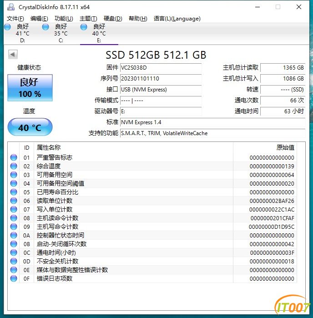This screenshot has width=313, height=318.
Task: Click the status orb for 主机读命令计数
Action: 14,218
